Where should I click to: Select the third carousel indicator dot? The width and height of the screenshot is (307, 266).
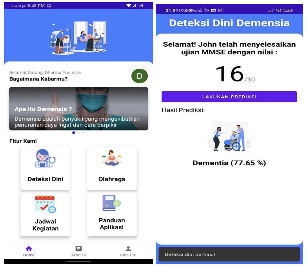click(84, 133)
